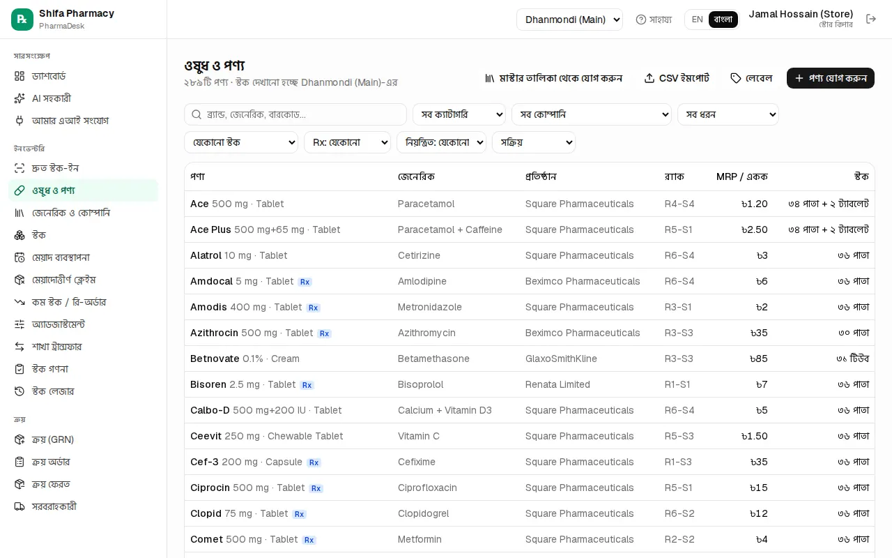The image size is (892, 558).
Task: Click the product search input field
Action: [295, 114]
